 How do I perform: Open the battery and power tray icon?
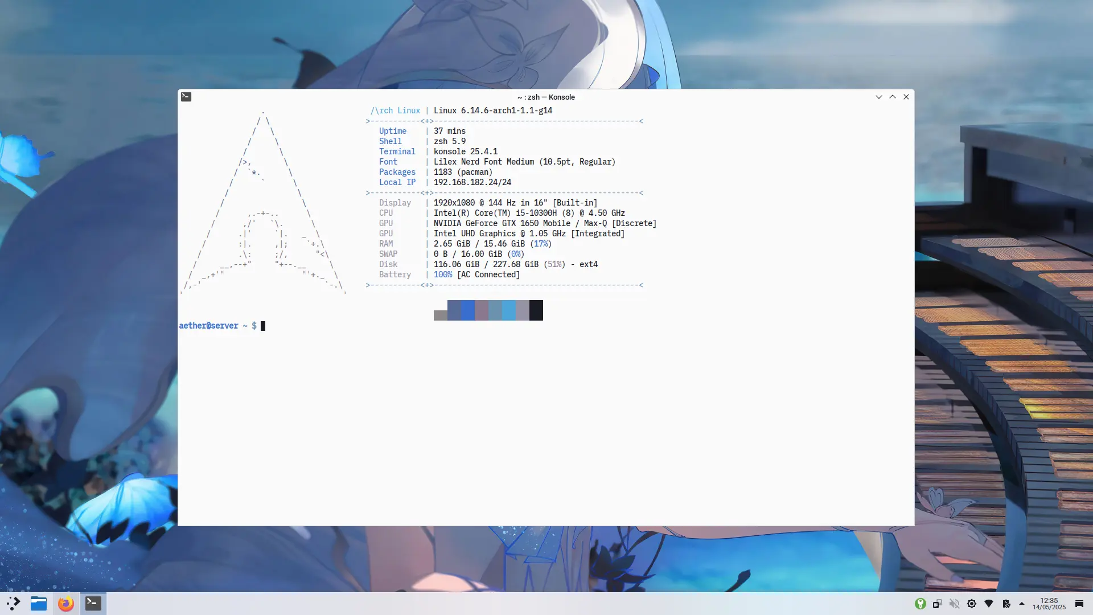[x=1006, y=604]
